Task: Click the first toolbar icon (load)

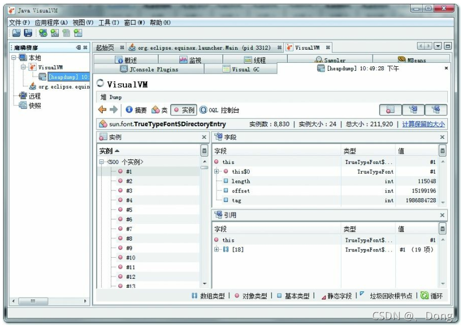Action: 17,33
